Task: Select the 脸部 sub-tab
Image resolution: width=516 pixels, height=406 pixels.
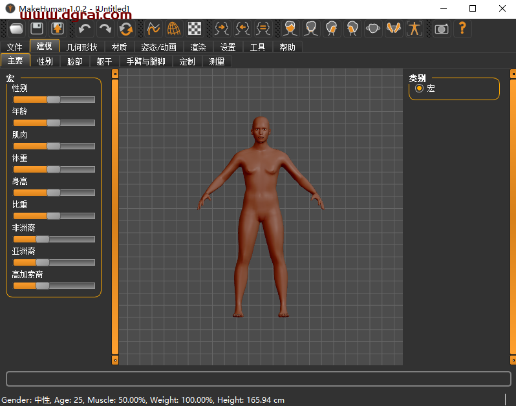Action: coord(75,61)
